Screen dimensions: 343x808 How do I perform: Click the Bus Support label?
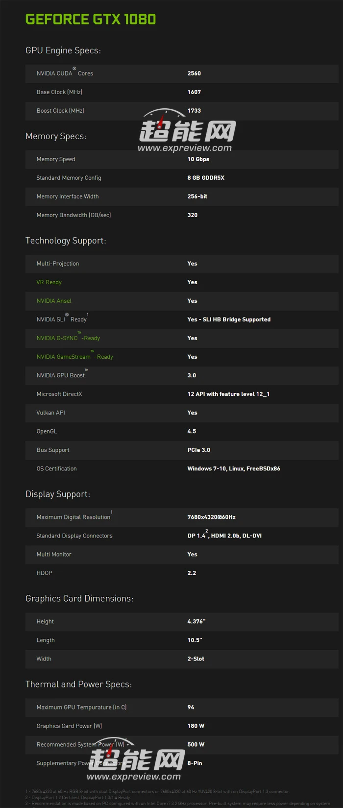pos(53,450)
